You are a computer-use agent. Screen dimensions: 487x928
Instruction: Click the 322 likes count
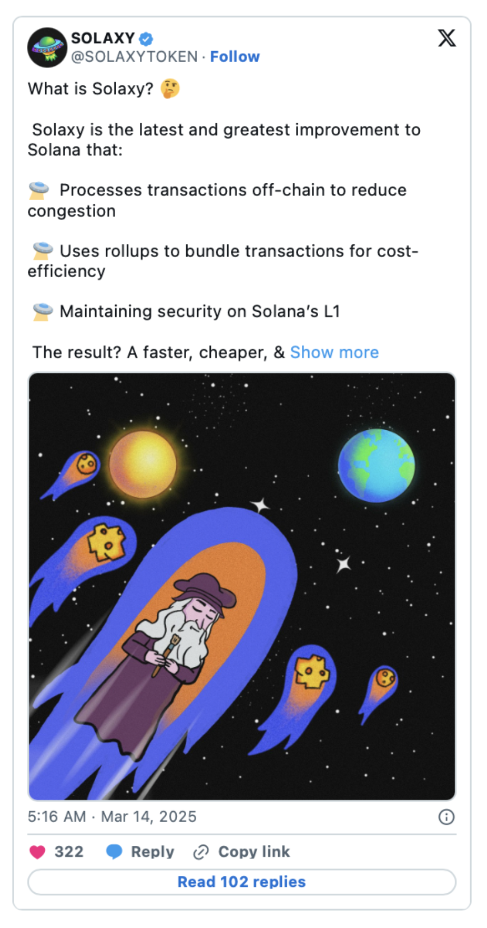(x=69, y=852)
